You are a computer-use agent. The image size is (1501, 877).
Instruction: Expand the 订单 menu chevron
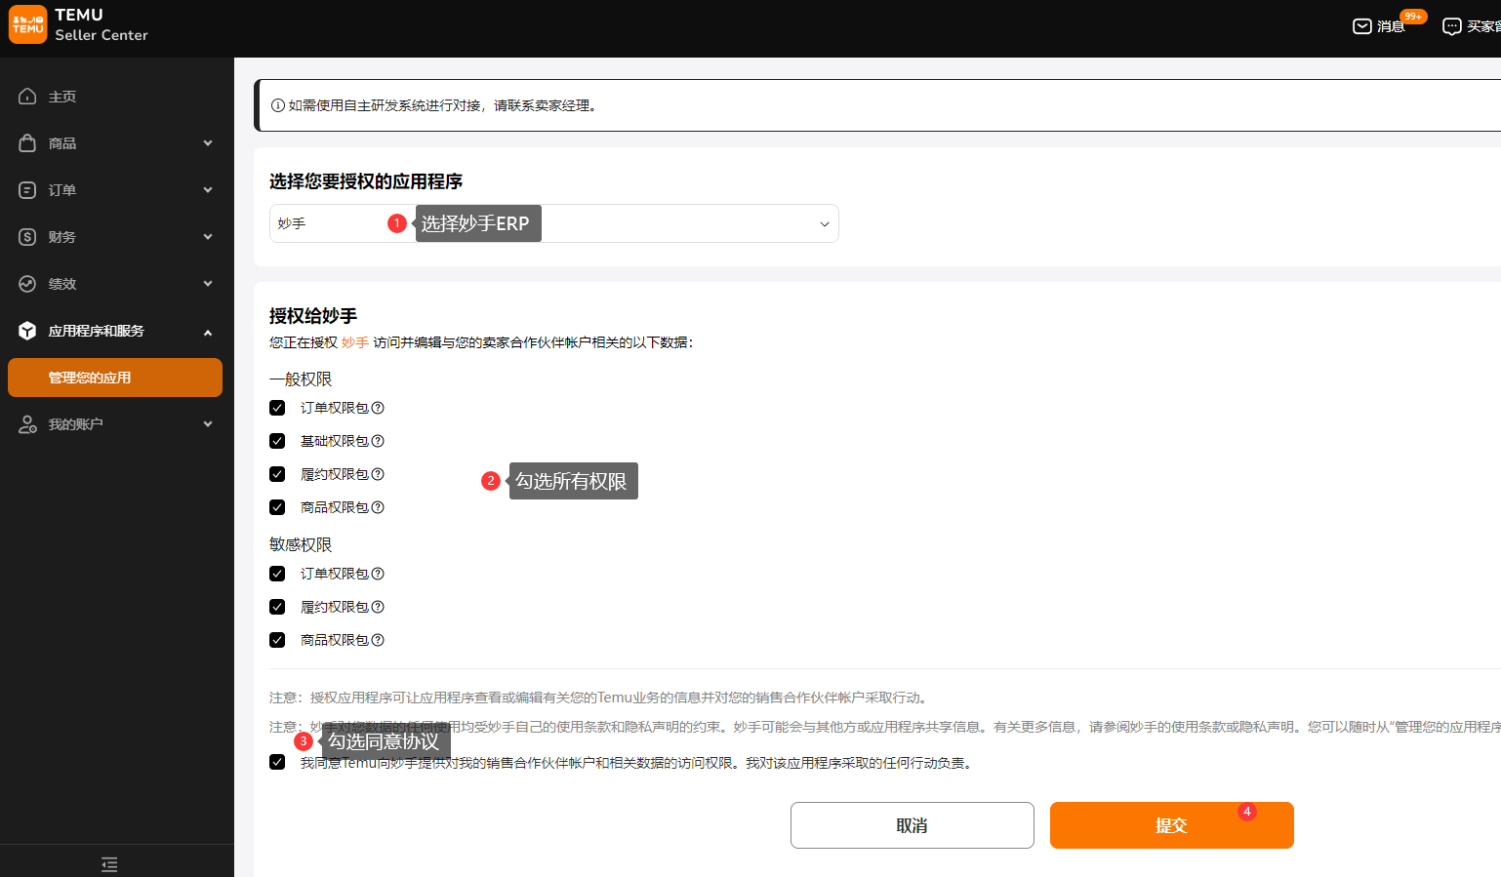[208, 190]
